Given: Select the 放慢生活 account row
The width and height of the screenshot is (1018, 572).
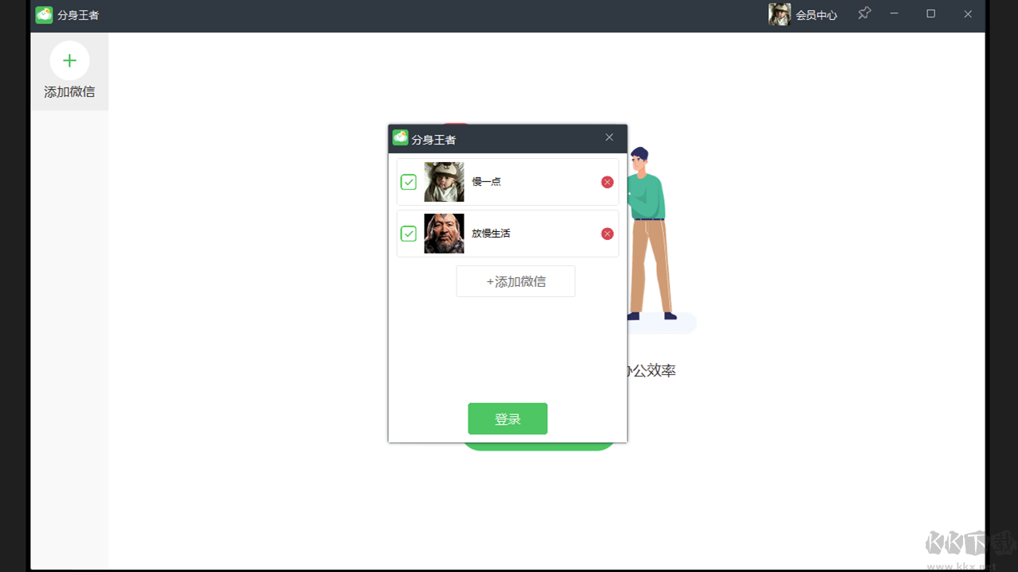Looking at the screenshot, I should pos(507,234).
